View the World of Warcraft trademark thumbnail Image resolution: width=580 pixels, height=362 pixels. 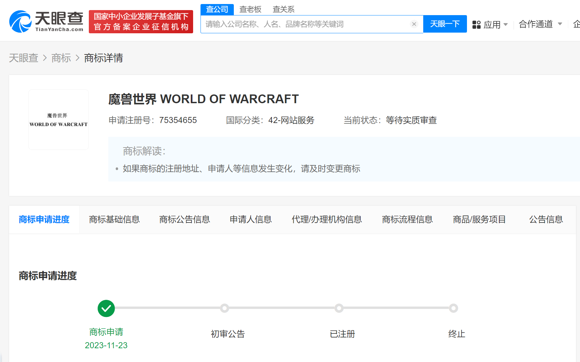pos(59,120)
